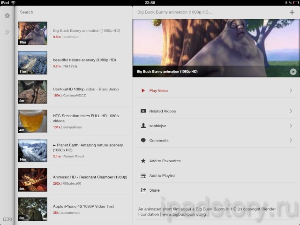Open settings gear in the sidebar
Screen dimensions: 300x225
click(7, 15)
